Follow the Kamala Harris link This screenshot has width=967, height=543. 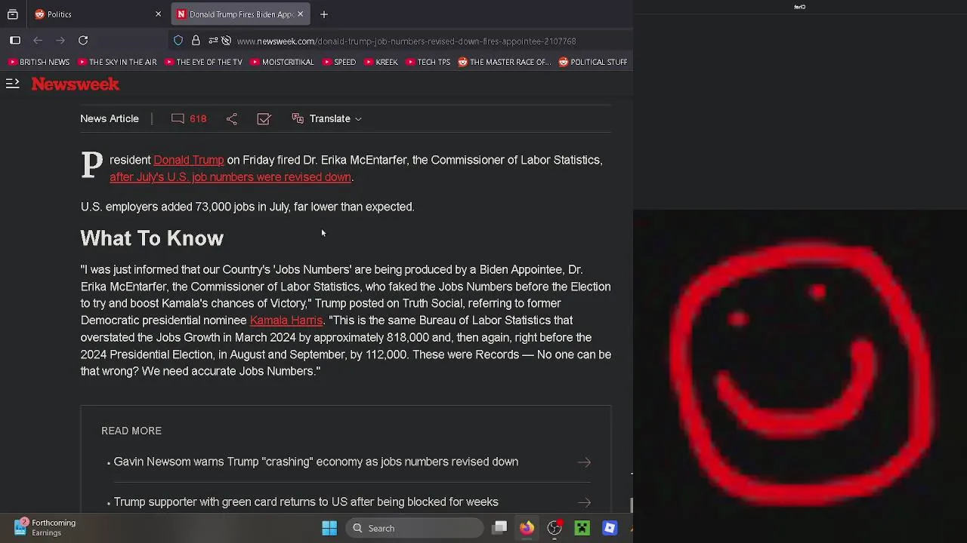pyautogui.click(x=286, y=321)
